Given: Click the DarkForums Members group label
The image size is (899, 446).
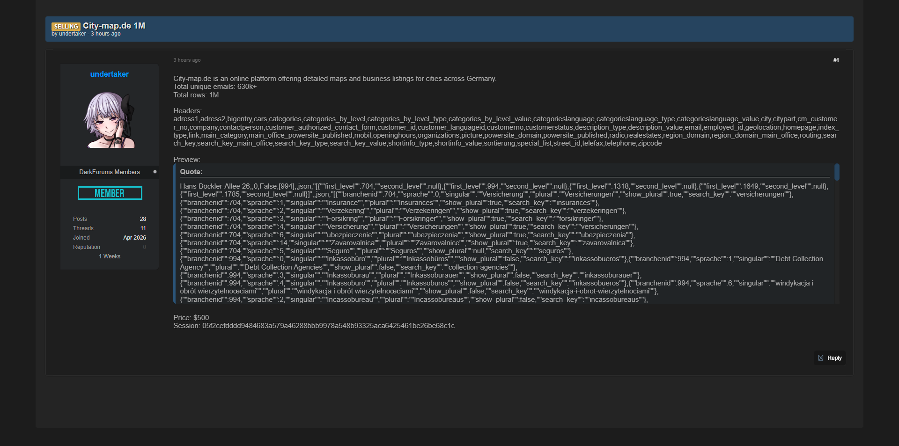Looking at the screenshot, I should click(109, 172).
